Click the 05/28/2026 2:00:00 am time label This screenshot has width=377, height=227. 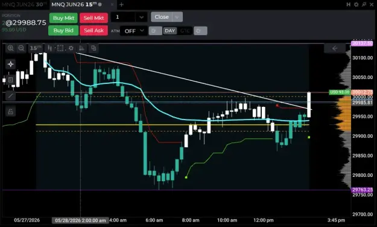coord(80,220)
